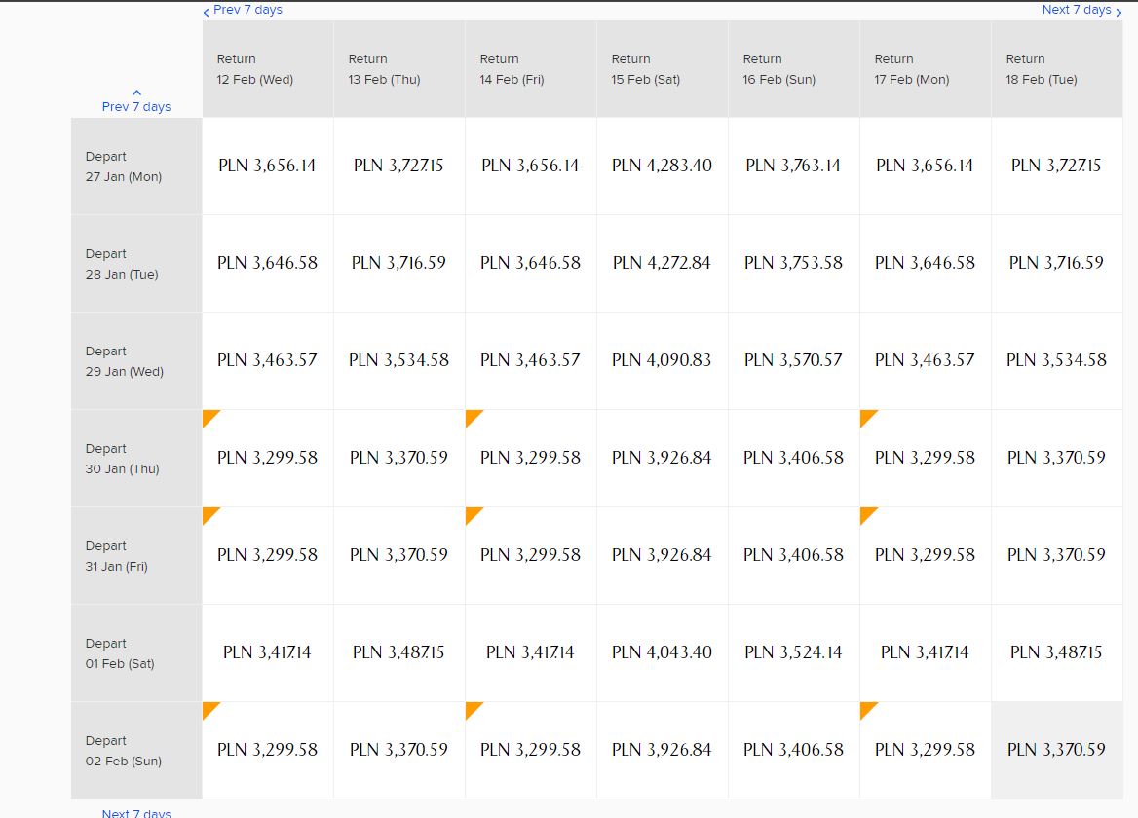Select fare departing 01 Feb returning 13 Feb
This screenshot has width=1138, height=818.
[x=399, y=652]
